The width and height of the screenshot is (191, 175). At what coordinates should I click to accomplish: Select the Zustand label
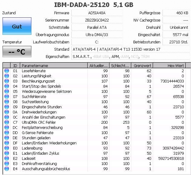[9, 13]
